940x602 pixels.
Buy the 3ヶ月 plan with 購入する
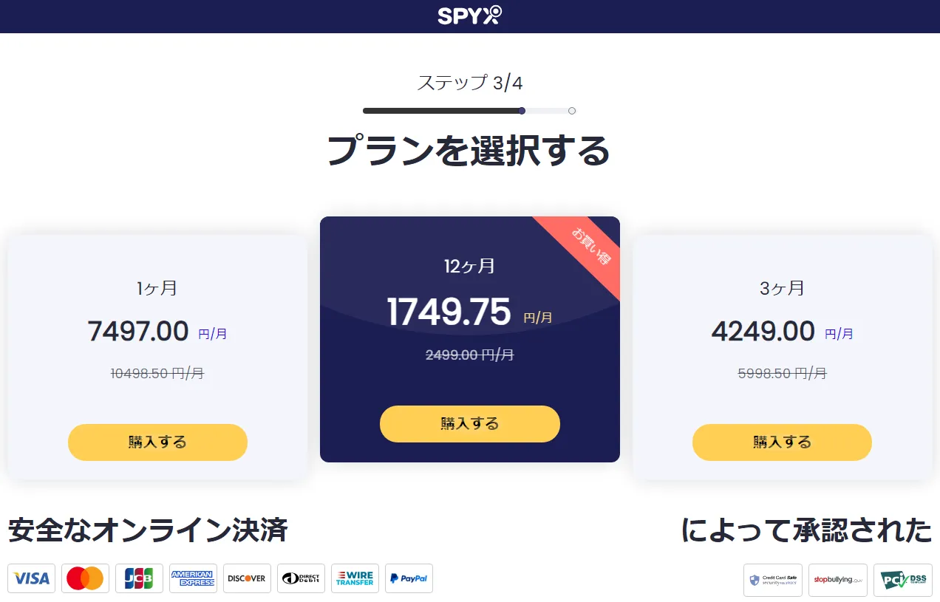pos(782,442)
